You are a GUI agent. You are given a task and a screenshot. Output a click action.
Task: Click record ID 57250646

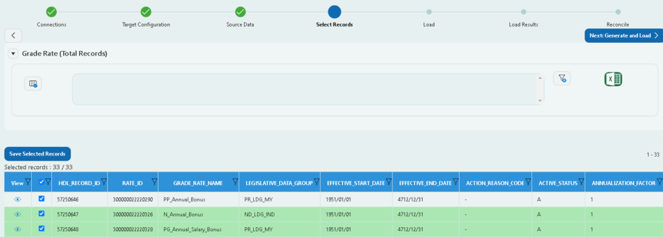68,199
